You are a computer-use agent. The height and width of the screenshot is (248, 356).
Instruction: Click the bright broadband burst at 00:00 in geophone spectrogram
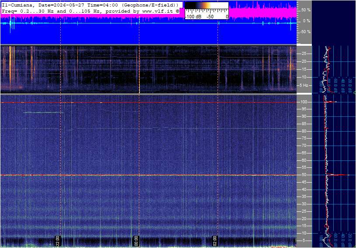click(x=139, y=69)
